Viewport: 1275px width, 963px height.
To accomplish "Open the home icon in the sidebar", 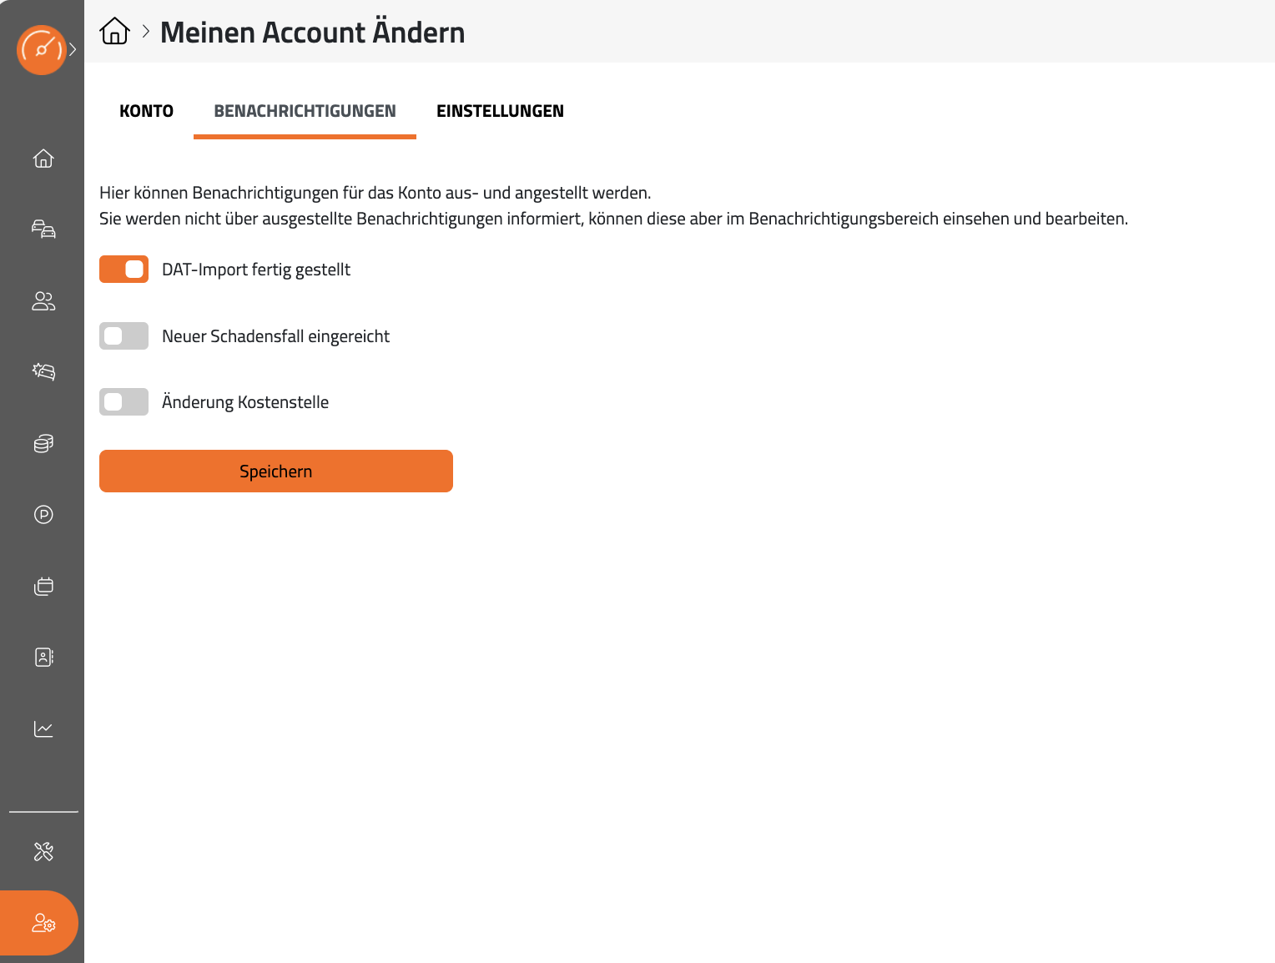I will point(43,158).
